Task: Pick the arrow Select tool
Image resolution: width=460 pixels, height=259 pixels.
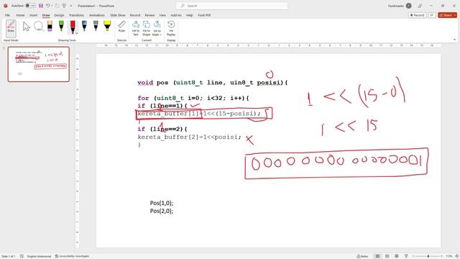Action: [27, 27]
